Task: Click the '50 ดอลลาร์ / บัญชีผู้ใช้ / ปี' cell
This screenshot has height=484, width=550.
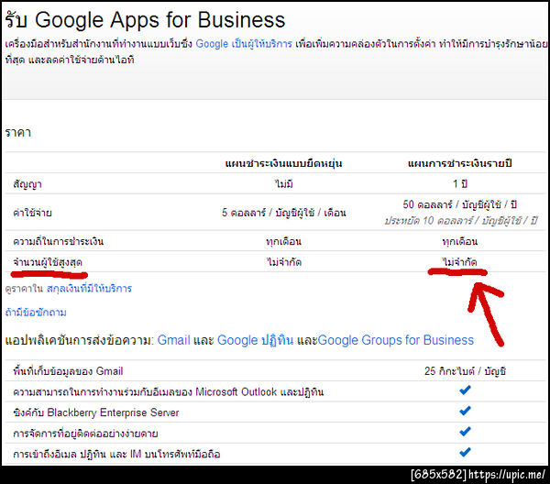Action: tap(459, 204)
